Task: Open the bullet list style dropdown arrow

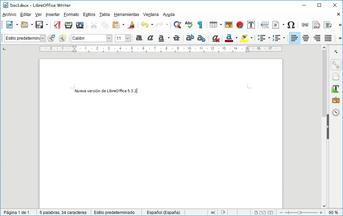Action: pyautogui.click(x=269, y=38)
